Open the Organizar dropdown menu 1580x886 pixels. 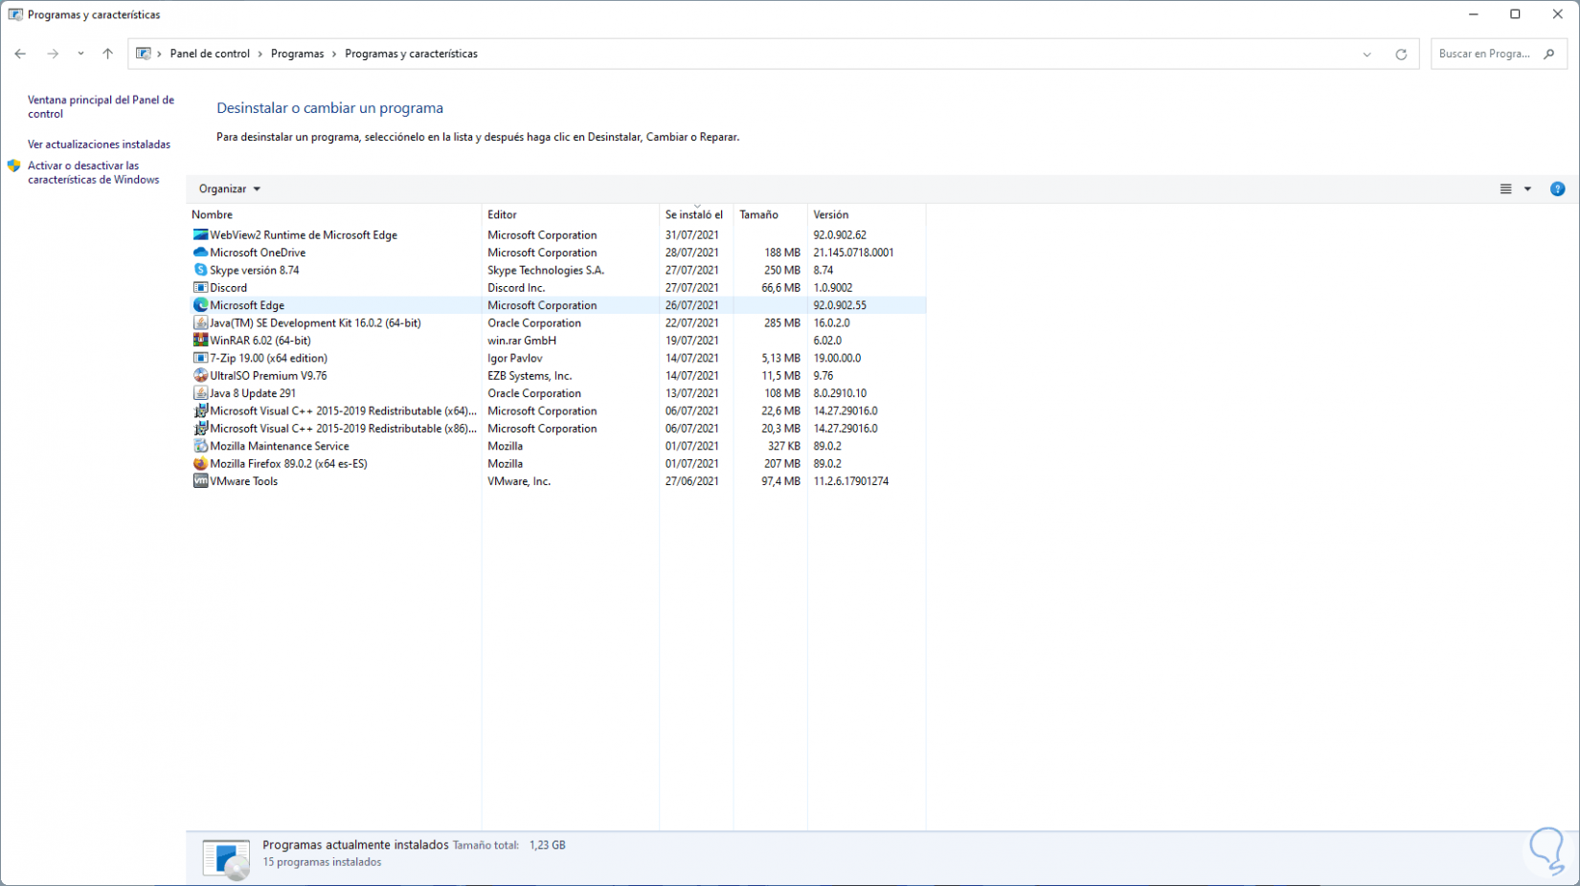[230, 188]
